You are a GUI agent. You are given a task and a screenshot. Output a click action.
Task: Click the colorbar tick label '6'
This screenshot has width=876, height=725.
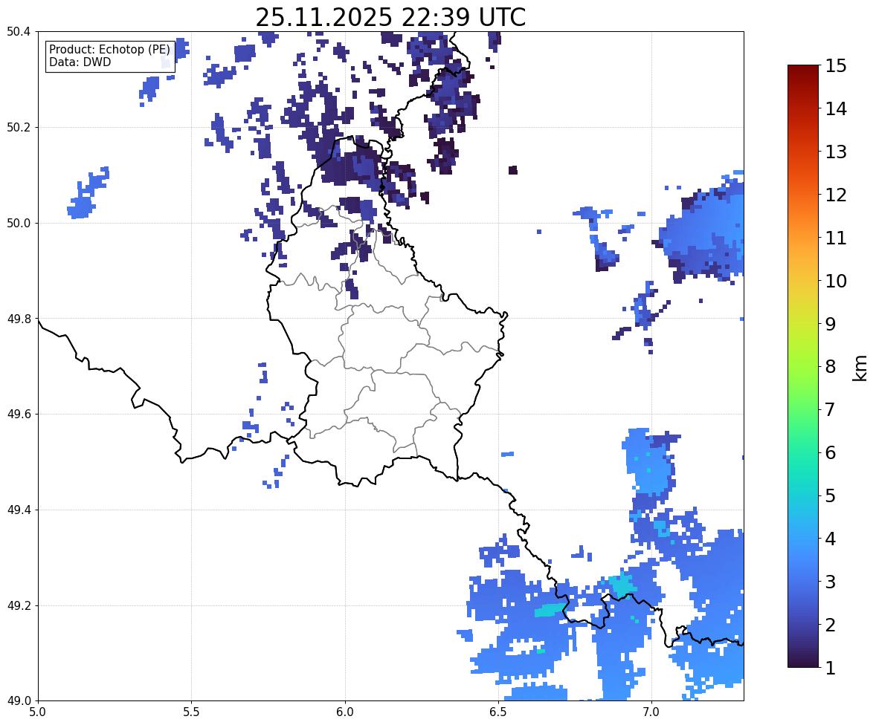coord(831,452)
